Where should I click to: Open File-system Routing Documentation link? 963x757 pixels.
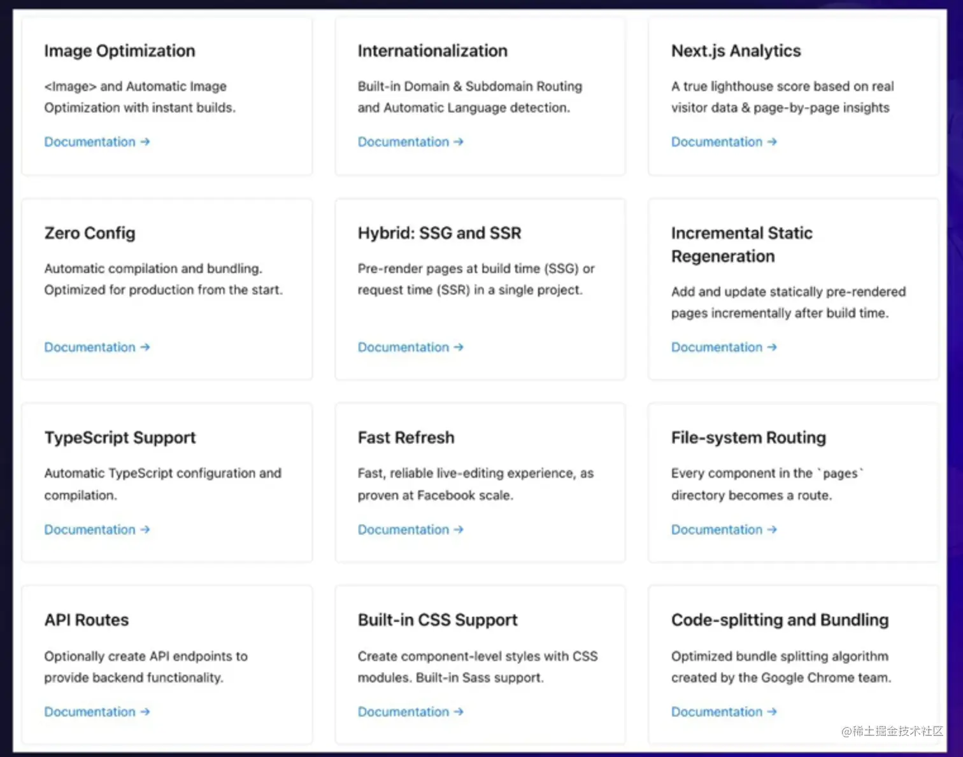724,530
